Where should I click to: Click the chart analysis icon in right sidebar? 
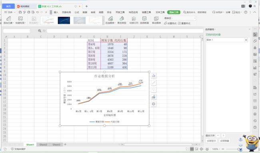(x=255, y=68)
